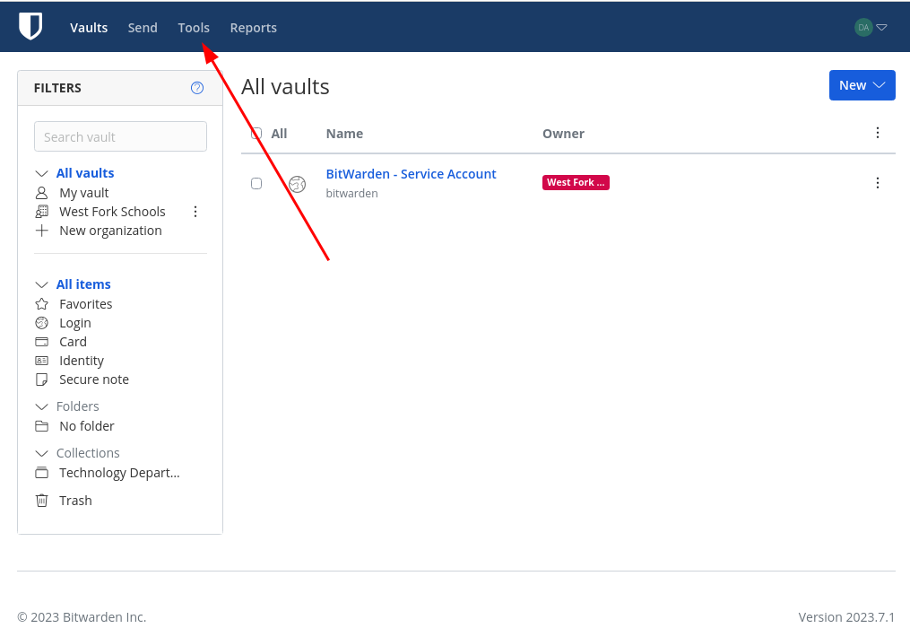Image resolution: width=910 pixels, height=637 pixels.
Task: Collapse the Folders section chevron
Action: (41, 406)
